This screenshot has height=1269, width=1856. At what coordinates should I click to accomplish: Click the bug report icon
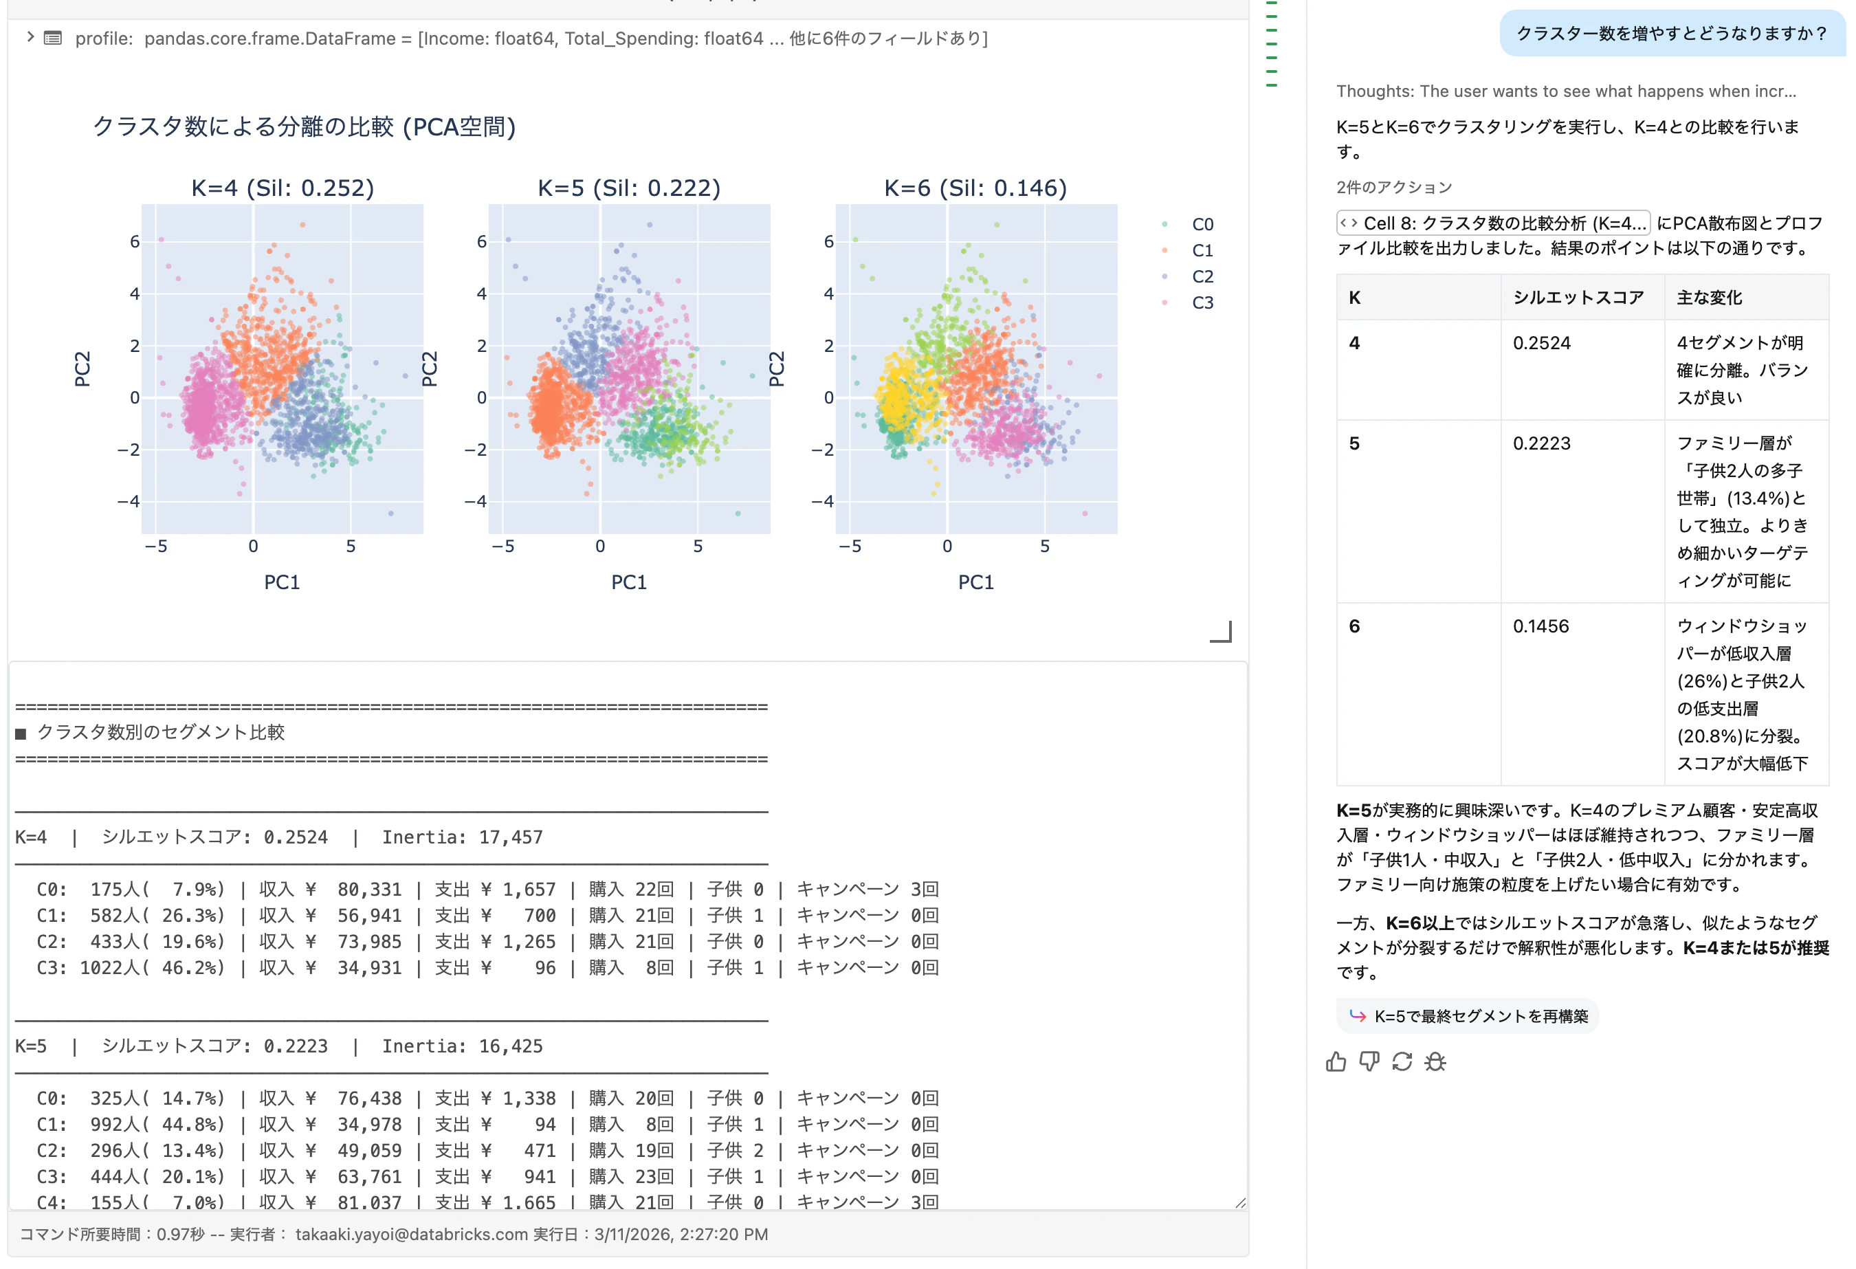click(x=1435, y=1061)
